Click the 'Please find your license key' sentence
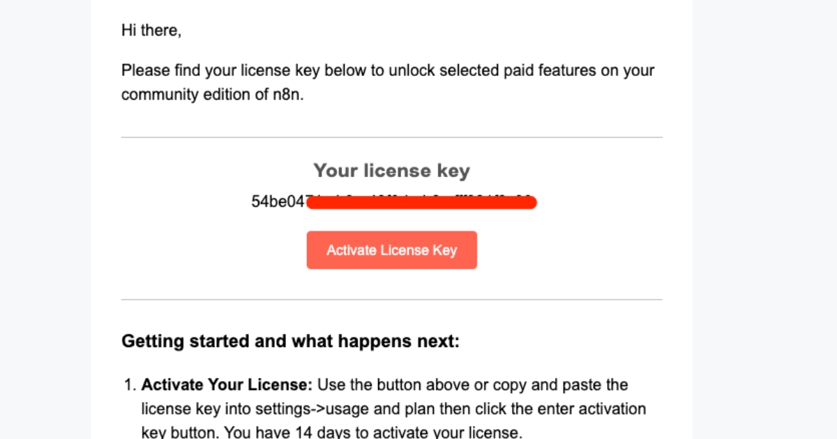This screenshot has height=439, width=837. click(x=388, y=82)
